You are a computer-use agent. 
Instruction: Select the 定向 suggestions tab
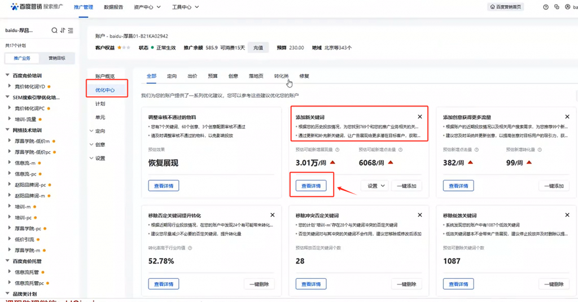click(x=172, y=76)
